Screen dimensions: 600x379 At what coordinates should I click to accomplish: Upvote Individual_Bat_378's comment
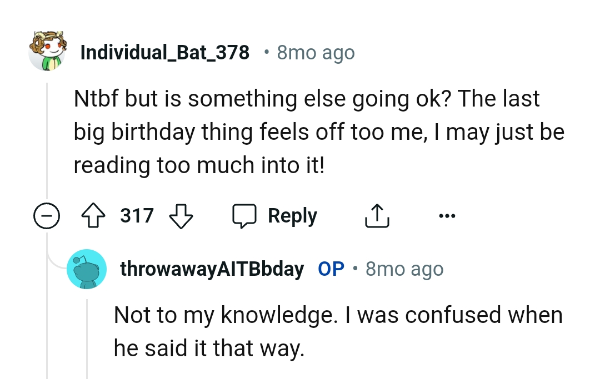pos(93,215)
